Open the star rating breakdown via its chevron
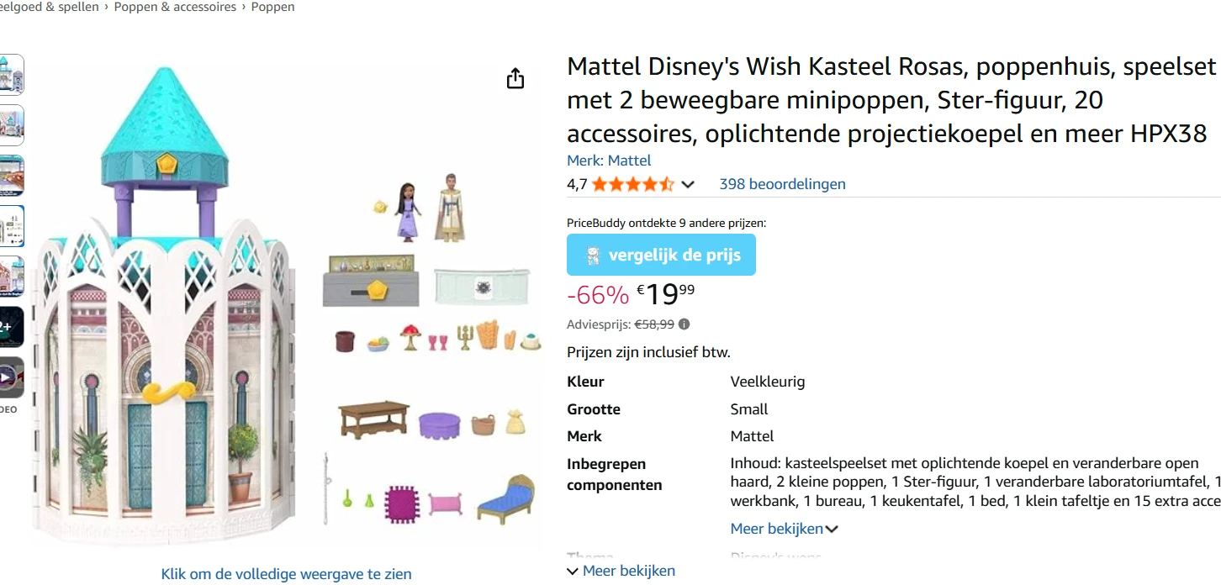 [x=687, y=184]
